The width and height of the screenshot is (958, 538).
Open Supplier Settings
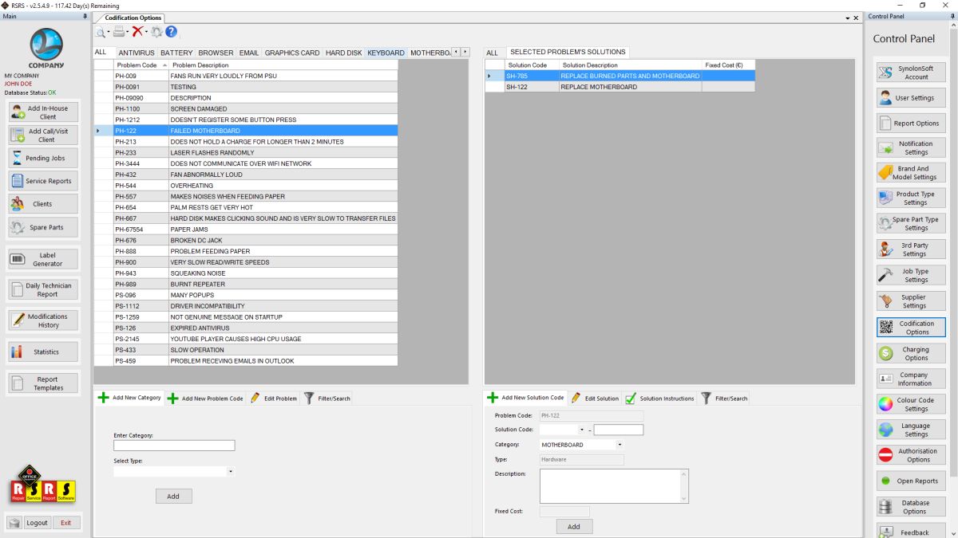pos(911,301)
